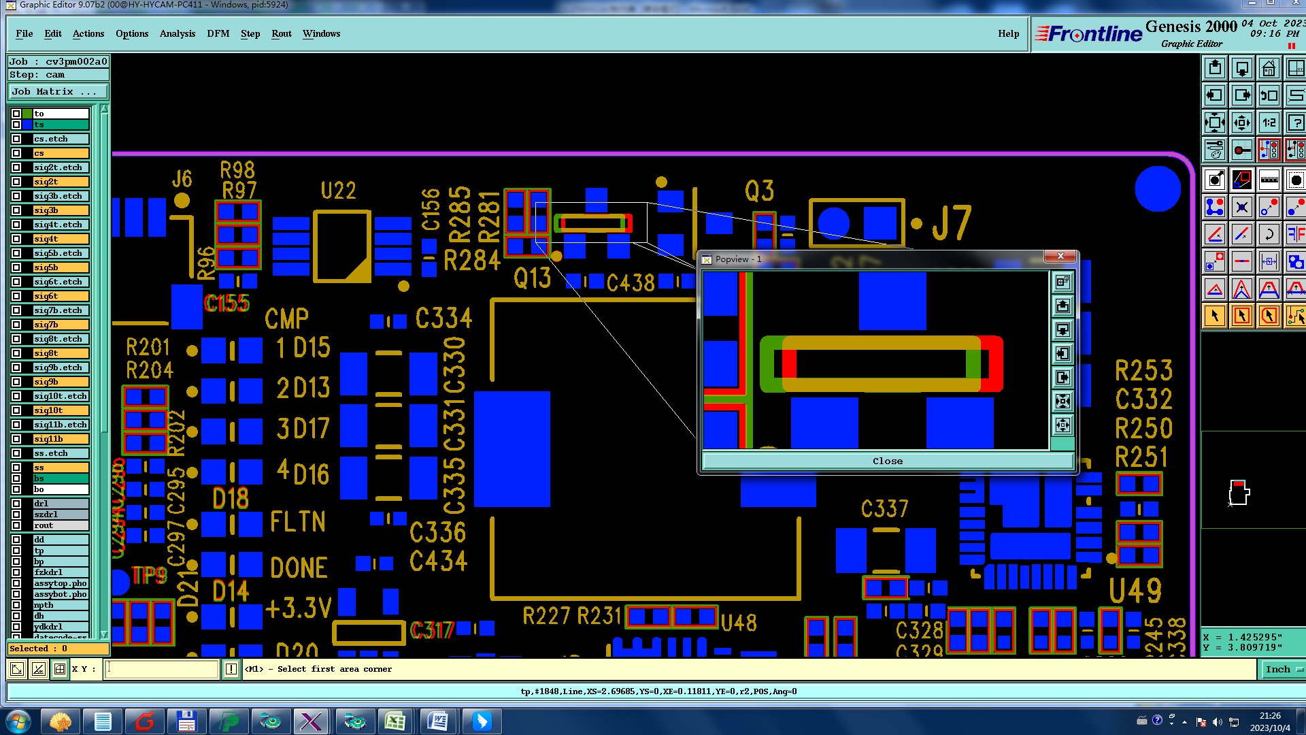Open the Inch units dropdown

(x=1282, y=670)
